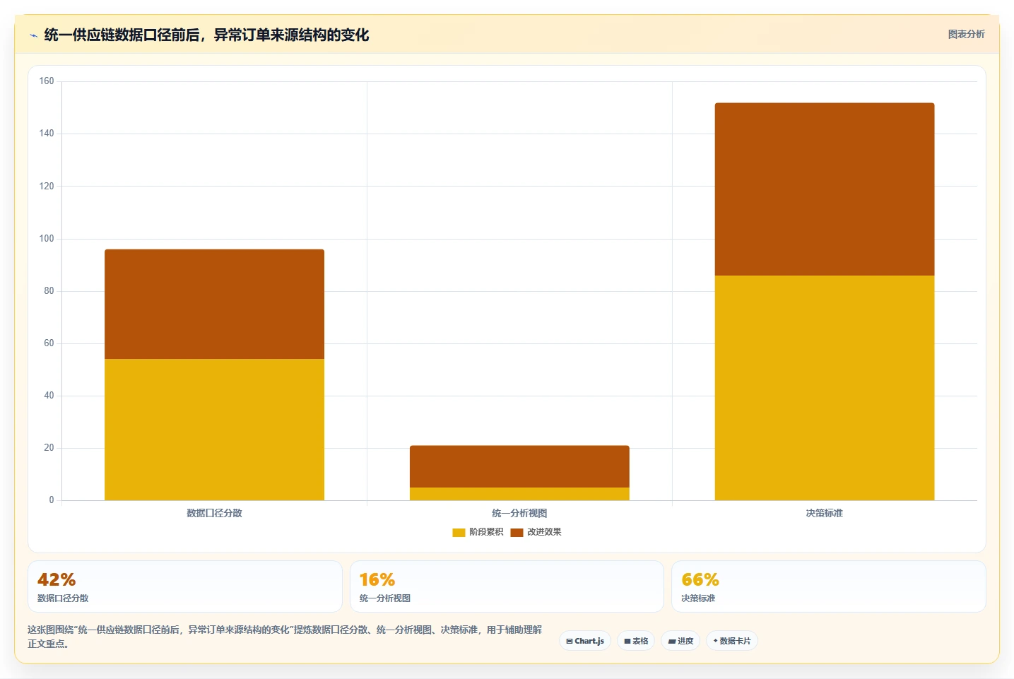
Task: Click yellow 阶段累积 bar for 统一分析视图
Action: pyautogui.click(x=519, y=494)
